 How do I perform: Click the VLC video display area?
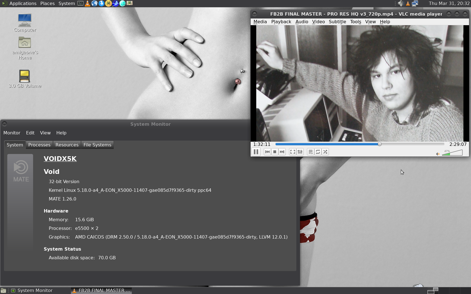[x=360, y=83]
